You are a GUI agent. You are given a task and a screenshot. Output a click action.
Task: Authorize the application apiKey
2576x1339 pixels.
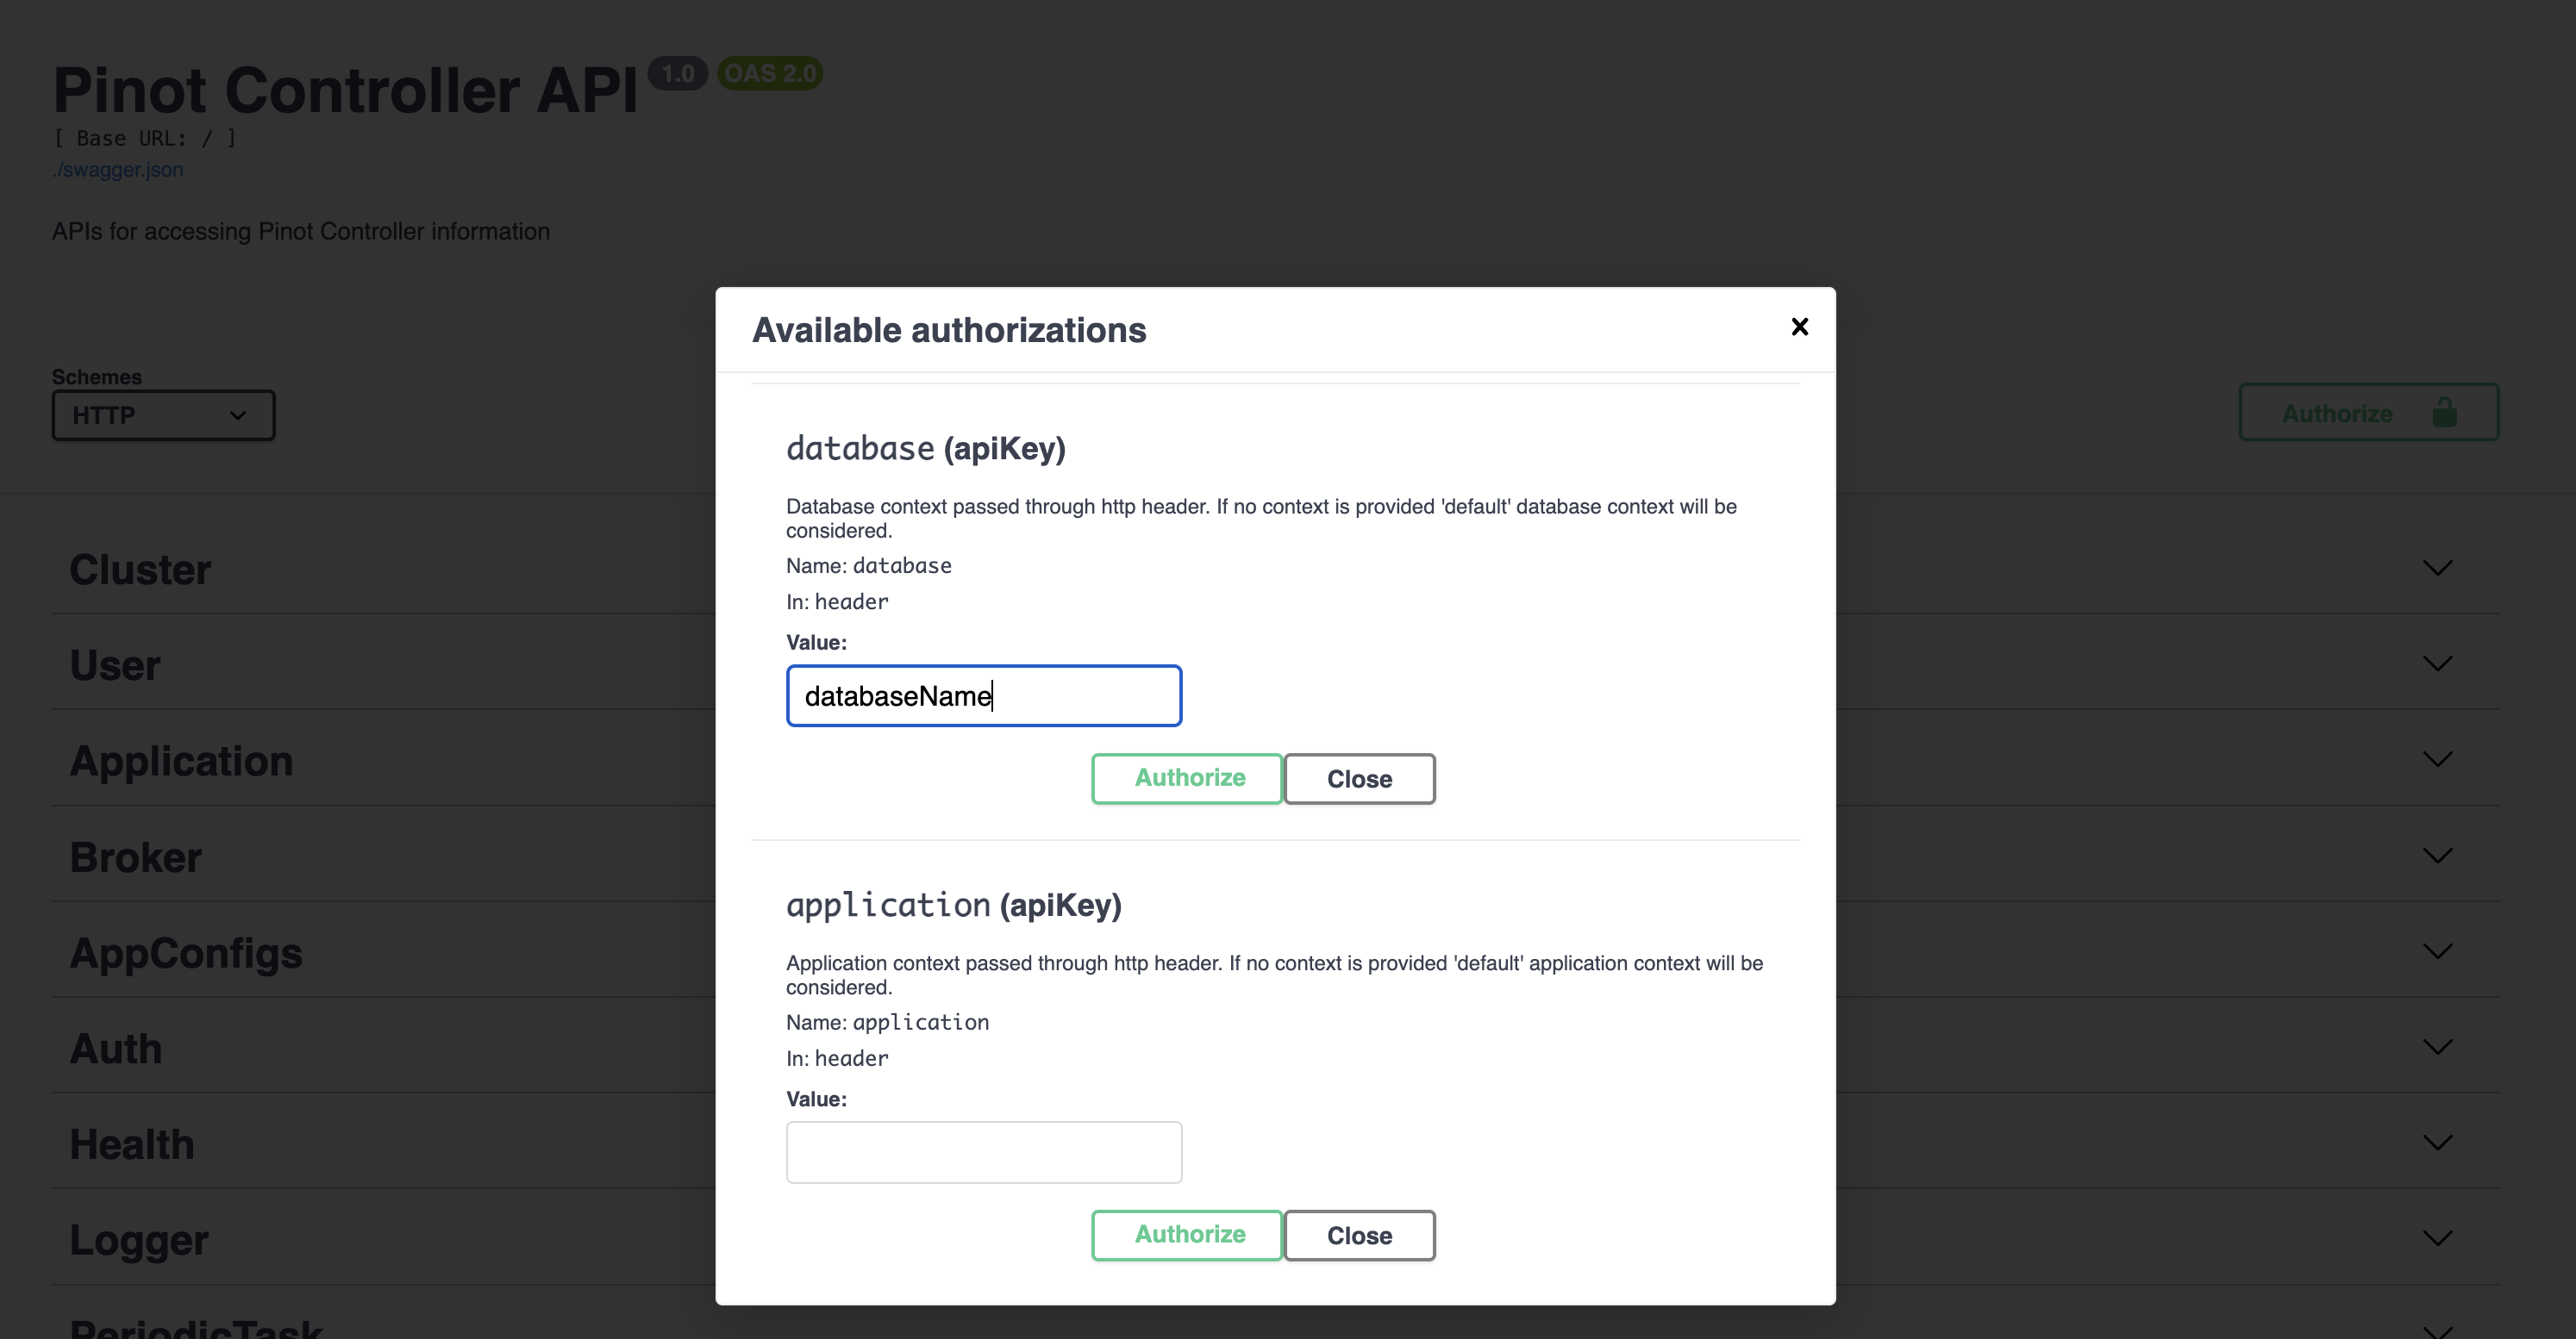[x=1187, y=1235]
